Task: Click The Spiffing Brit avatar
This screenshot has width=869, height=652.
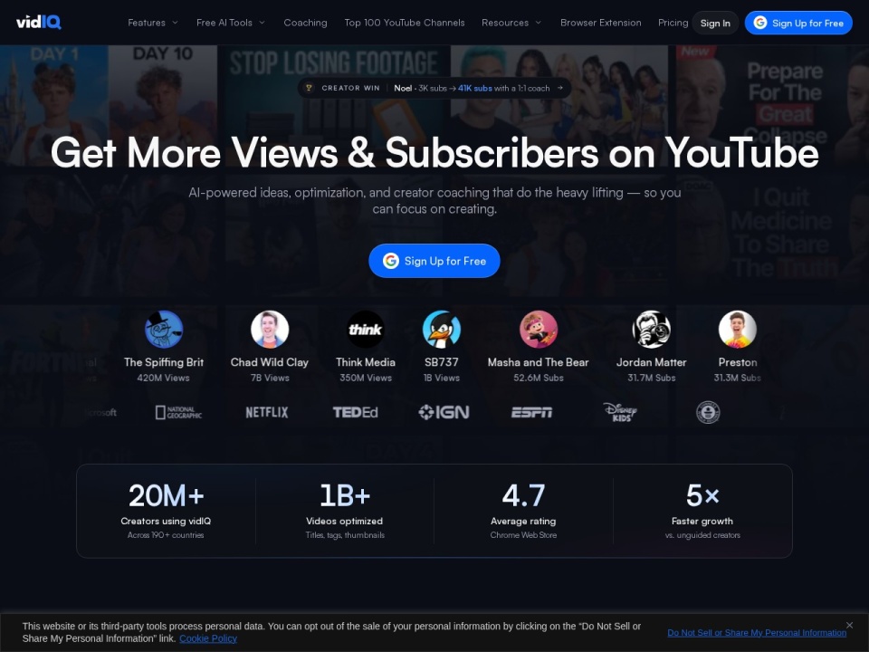Action: coord(164,330)
